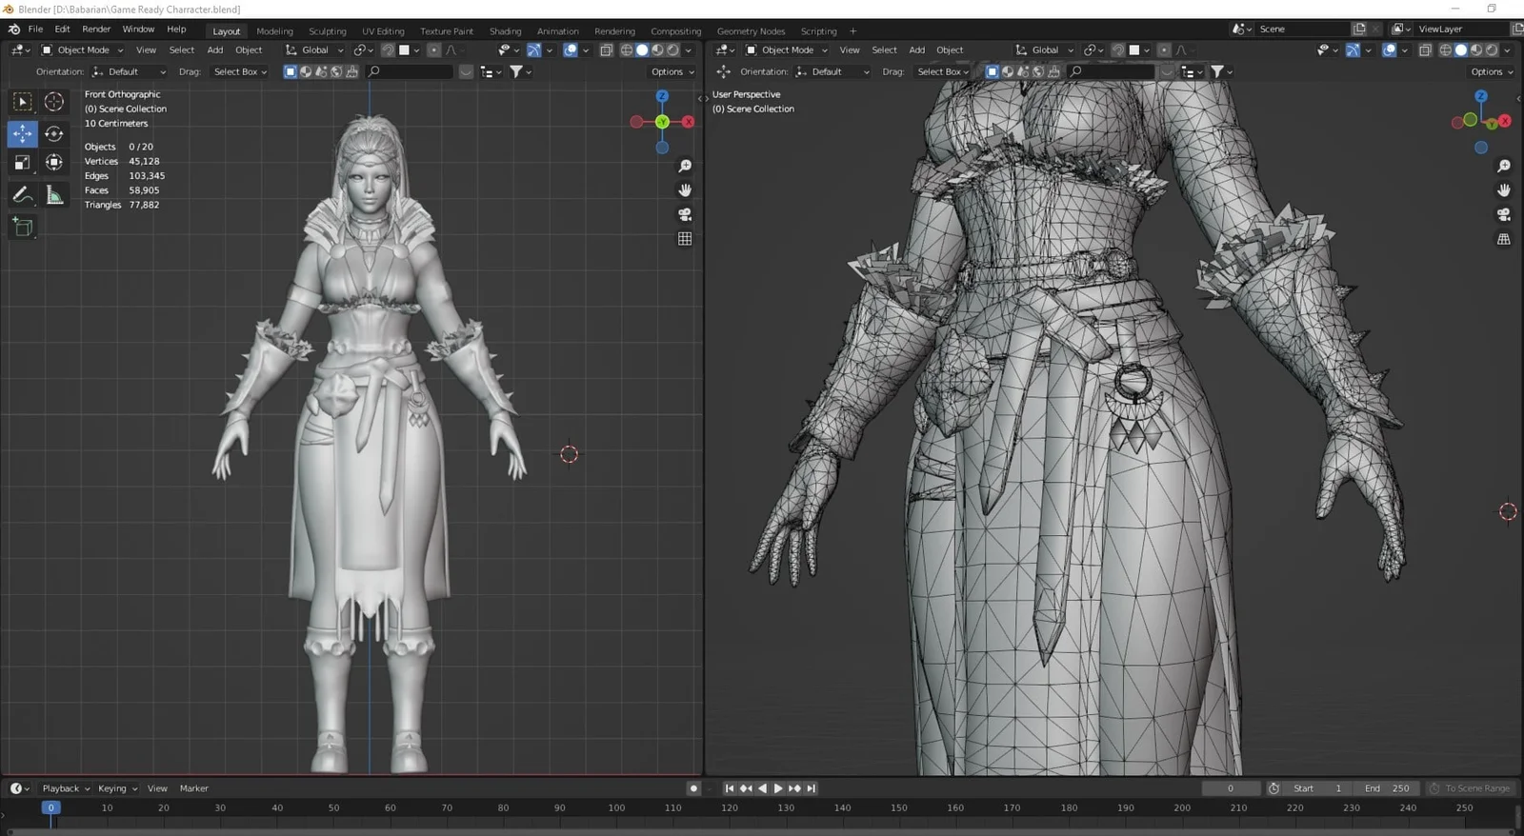
Task: Open shading options dropdown in right viewport
Action: 1507,50
